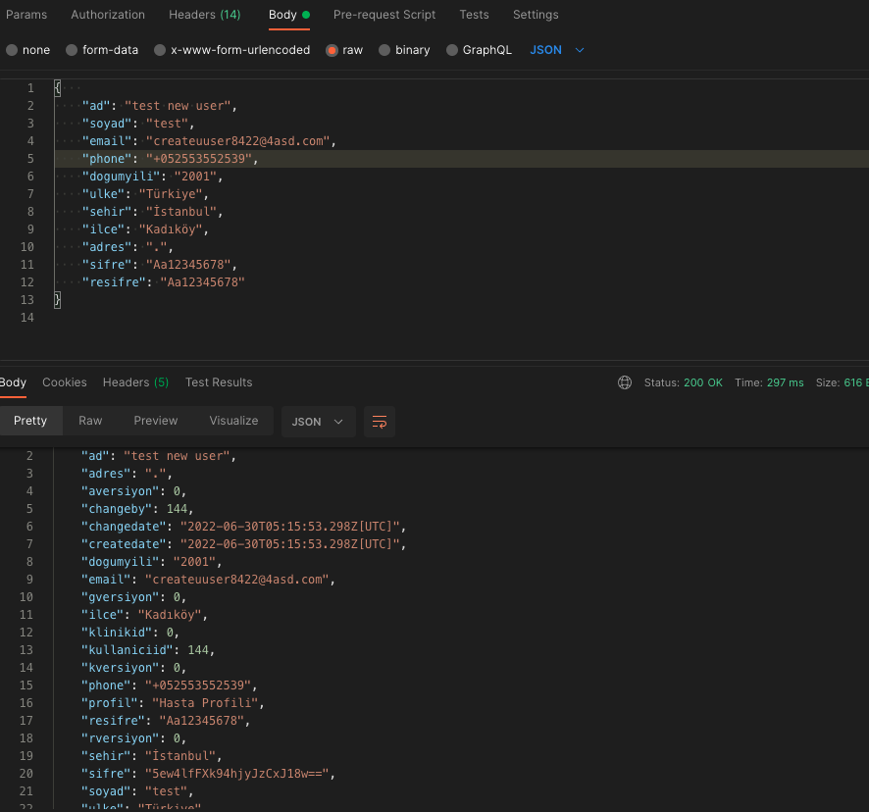This screenshot has height=812, width=869.
Task: Switch response view to Raw
Action: pyautogui.click(x=90, y=421)
